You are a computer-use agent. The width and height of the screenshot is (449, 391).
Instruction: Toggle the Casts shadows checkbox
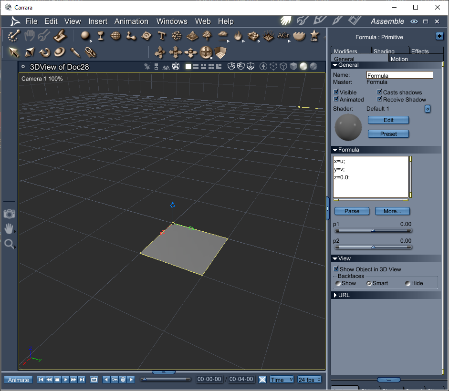click(380, 93)
